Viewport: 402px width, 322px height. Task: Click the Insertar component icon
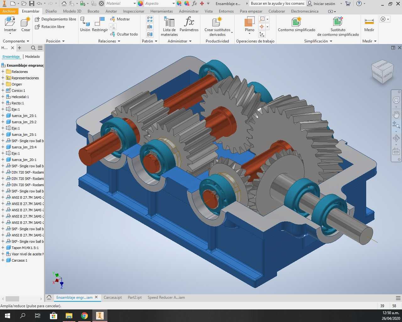point(10,22)
